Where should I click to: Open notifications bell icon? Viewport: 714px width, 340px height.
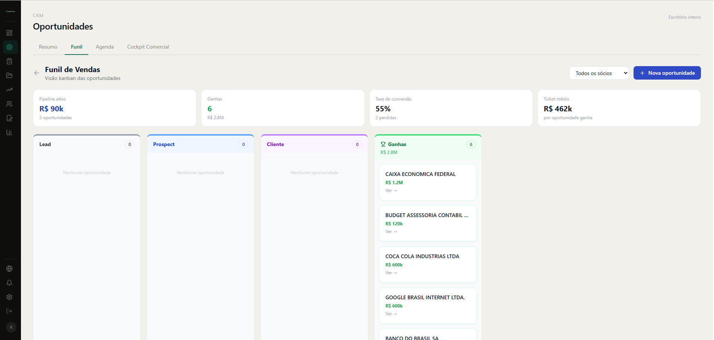coord(9,283)
